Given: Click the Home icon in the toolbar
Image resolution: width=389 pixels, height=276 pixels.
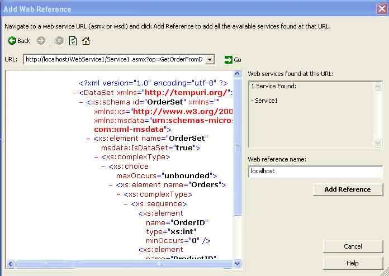Looking at the screenshot, I should [86, 41].
